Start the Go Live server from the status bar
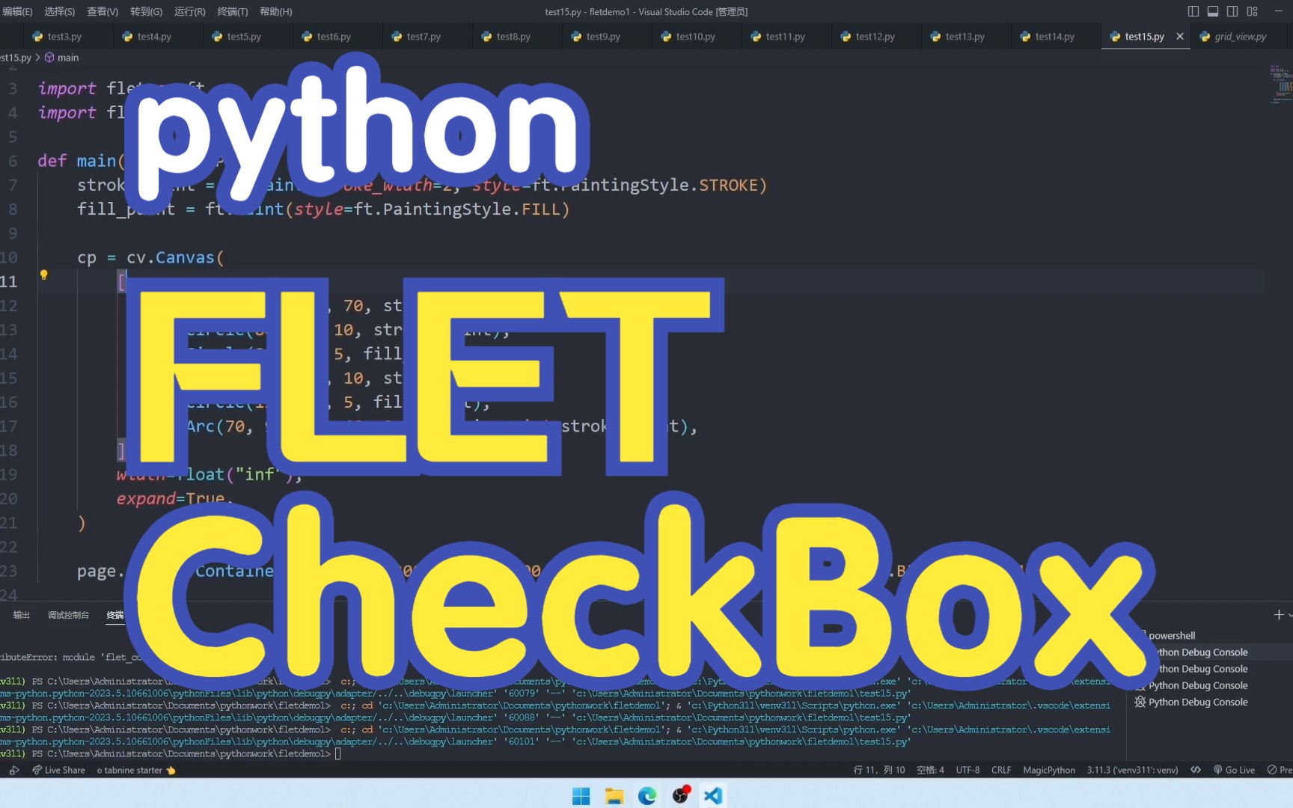Viewport: 1293px width, 808px height. [x=1234, y=770]
